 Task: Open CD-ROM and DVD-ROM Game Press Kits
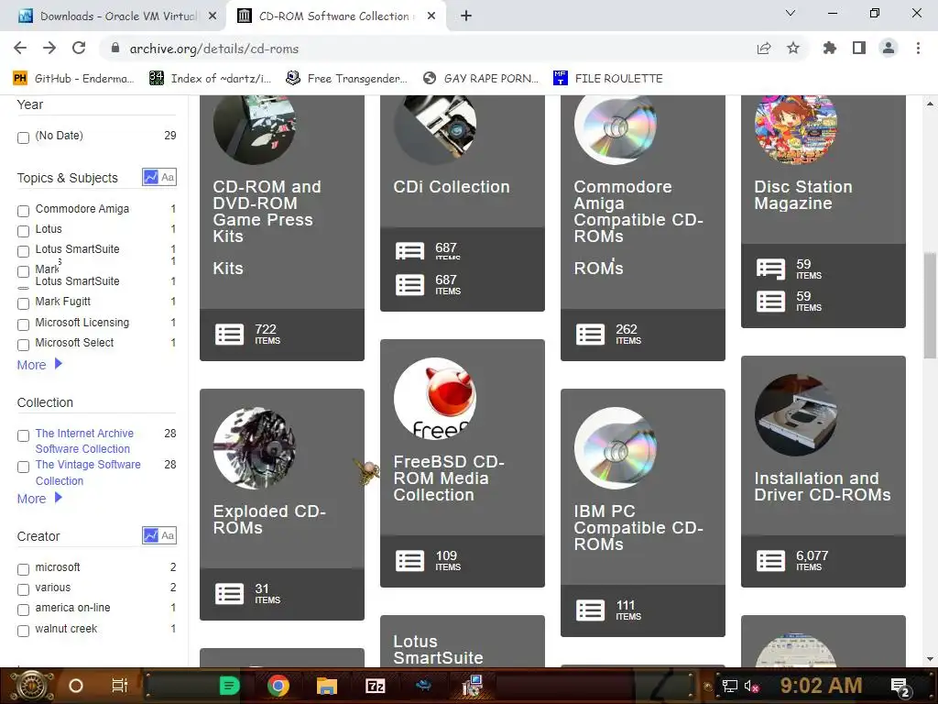tap(267, 212)
